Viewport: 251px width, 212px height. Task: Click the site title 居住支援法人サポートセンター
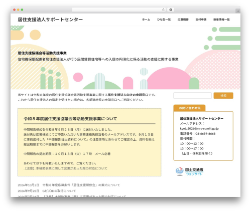click(50, 20)
